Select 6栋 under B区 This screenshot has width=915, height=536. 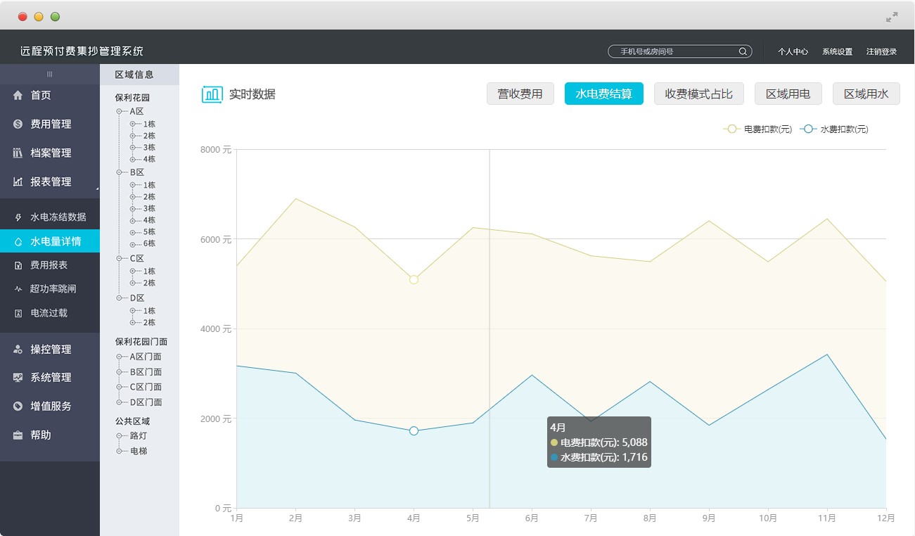tap(149, 243)
